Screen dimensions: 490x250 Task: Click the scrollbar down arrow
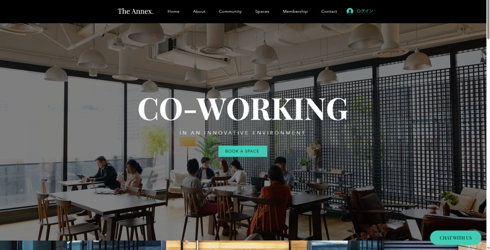pos(488,248)
